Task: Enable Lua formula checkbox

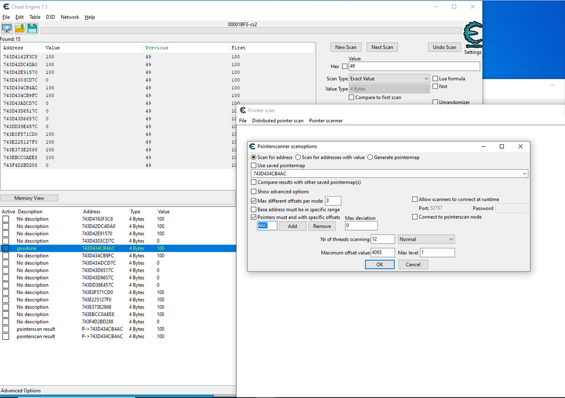Action: 435,78
